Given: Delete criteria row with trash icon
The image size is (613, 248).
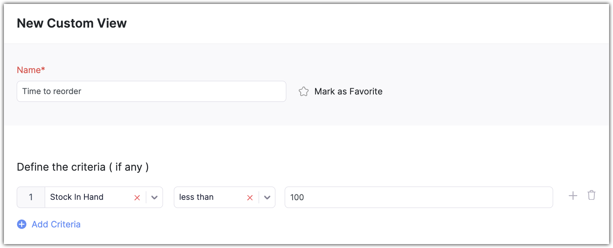Looking at the screenshot, I should click(x=591, y=195).
